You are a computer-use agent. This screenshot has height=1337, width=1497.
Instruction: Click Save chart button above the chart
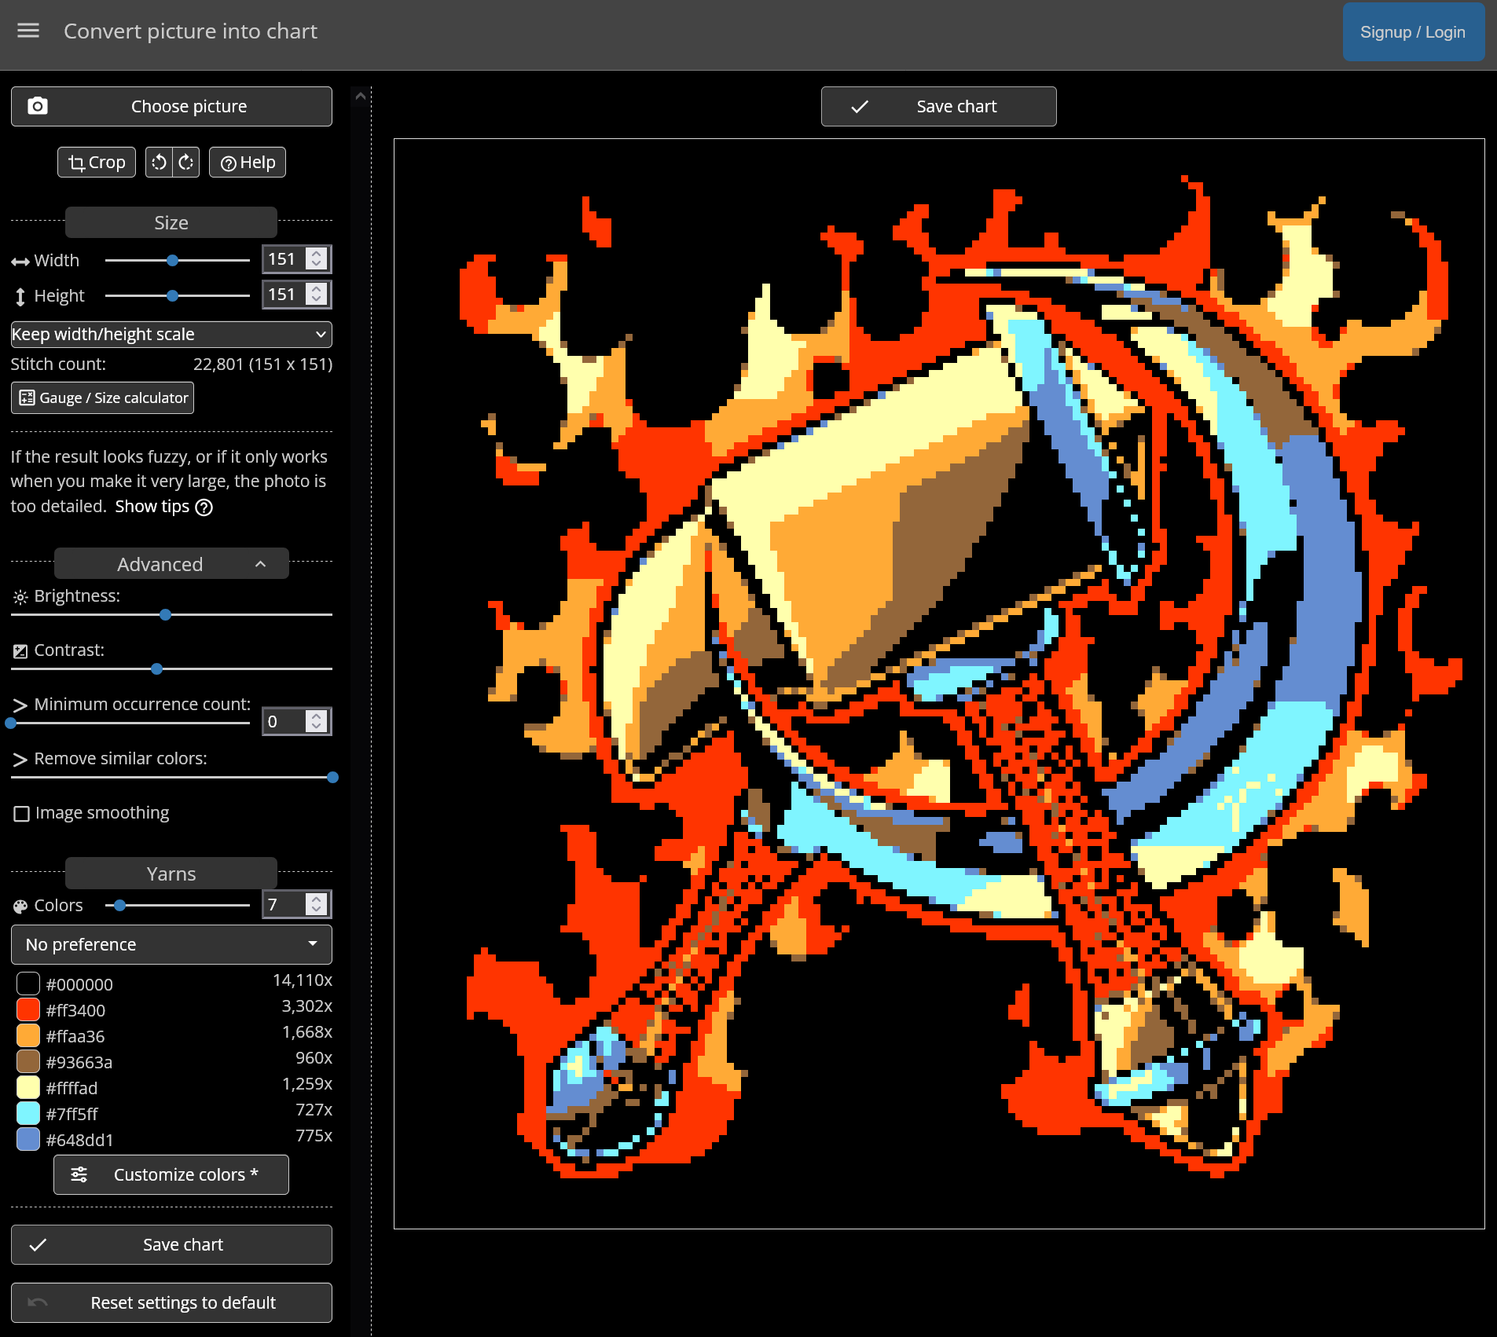(938, 106)
